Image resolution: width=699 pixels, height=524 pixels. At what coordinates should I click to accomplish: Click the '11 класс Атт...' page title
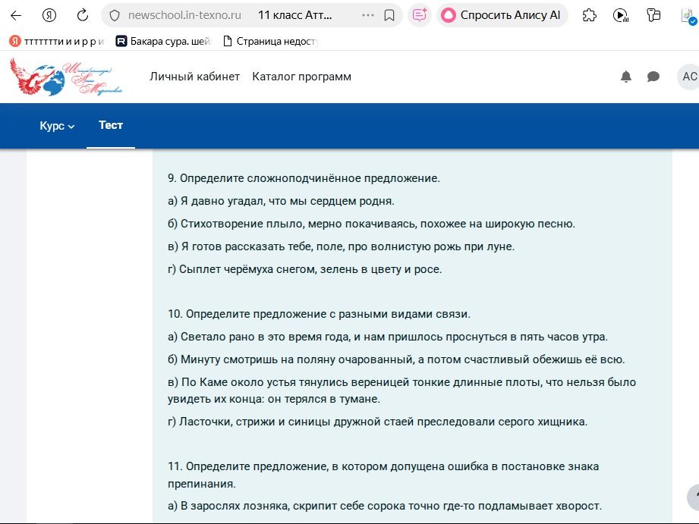pos(294,16)
